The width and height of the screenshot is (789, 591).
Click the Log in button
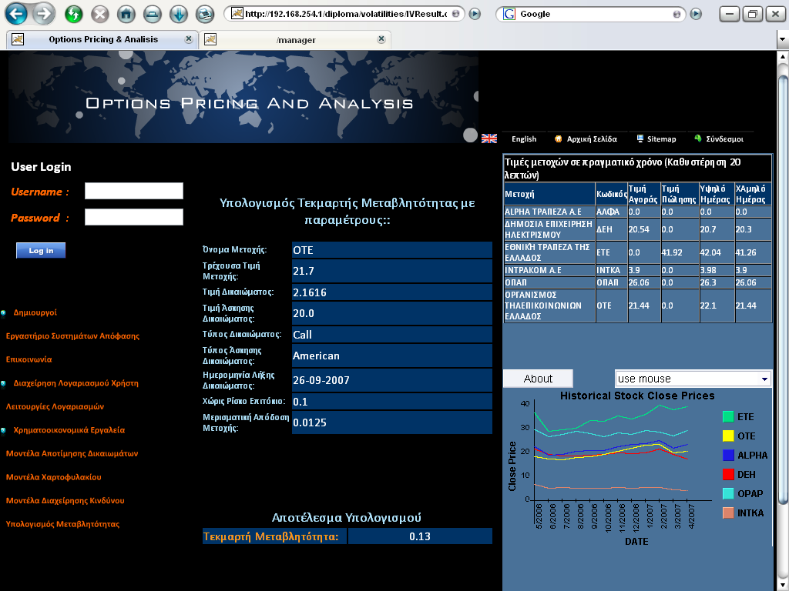(41, 250)
